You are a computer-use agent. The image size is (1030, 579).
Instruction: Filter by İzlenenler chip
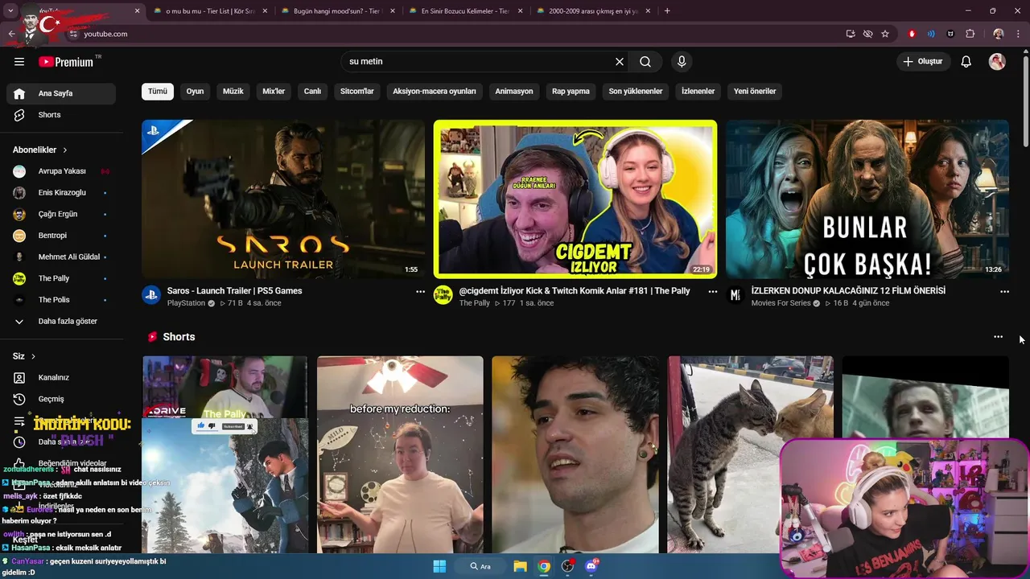(x=698, y=92)
